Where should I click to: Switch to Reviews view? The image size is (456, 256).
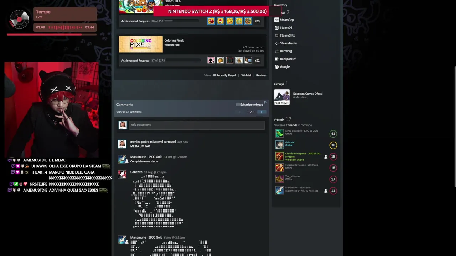(261, 75)
